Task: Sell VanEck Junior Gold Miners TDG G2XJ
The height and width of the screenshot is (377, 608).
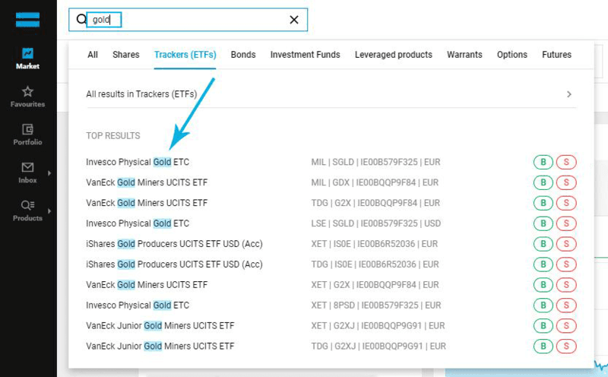Action: 566,347
